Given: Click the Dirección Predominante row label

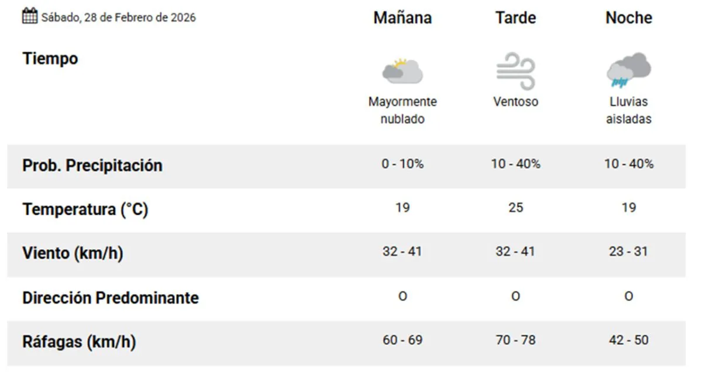Looking at the screenshot, I should point(111,298).
